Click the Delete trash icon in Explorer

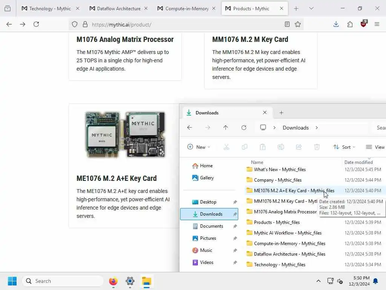tap(317, 147)
